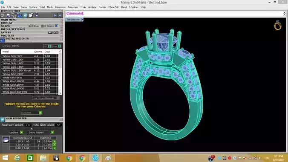This screenshot has width=288, height=162.
Task: Click the green arrow beside Update
Action: (x=22, y=133)
